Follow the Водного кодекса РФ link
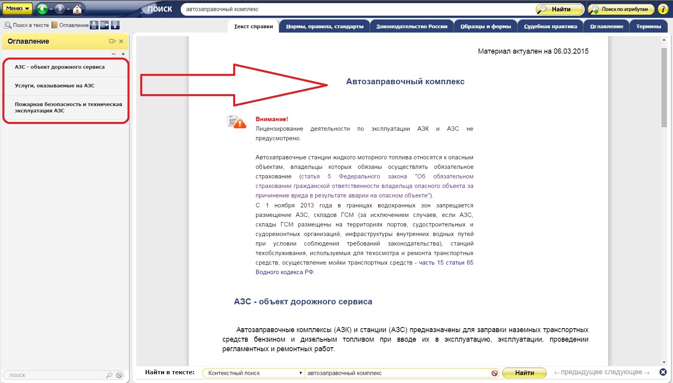 point(284,272)
